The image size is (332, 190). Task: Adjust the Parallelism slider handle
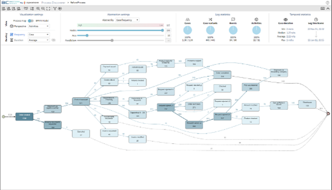(x=112, y=40)
